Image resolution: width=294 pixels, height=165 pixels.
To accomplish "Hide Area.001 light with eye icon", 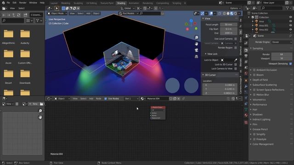I will (290, 25).
